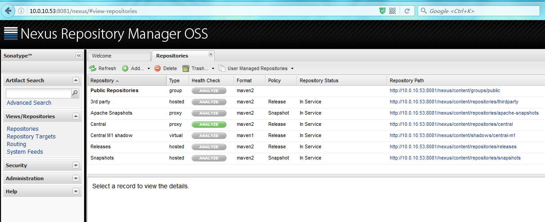Open the groups/public repository path link
This screenshot has width=545, height=222.
[x=445, y=91]
